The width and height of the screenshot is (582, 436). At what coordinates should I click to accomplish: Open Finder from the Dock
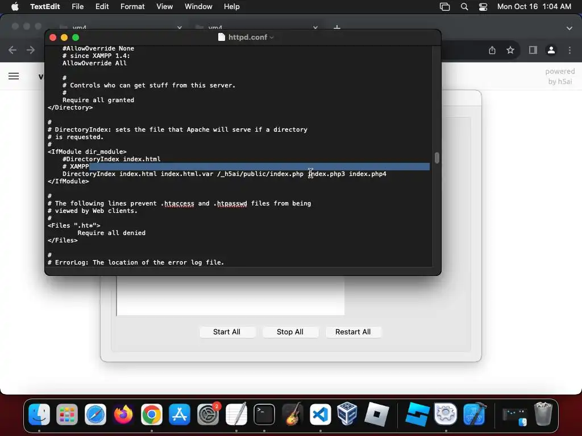coord(39,414)
